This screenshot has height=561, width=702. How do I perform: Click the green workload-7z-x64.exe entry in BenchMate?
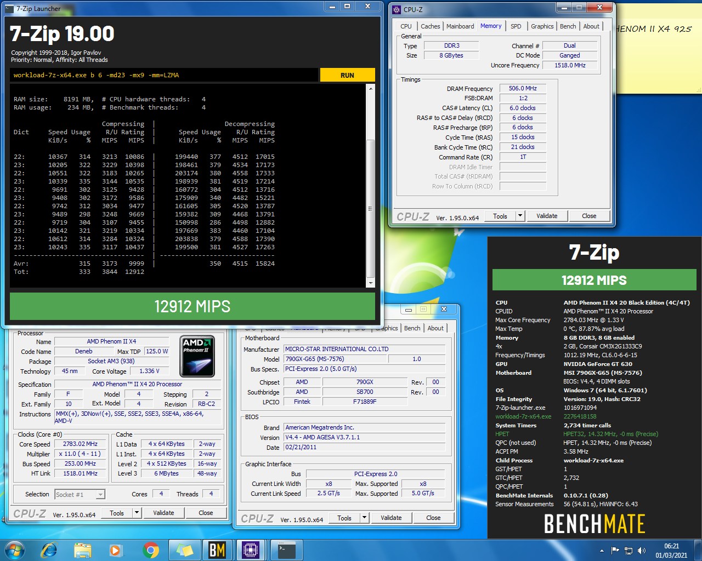[523, 416]
